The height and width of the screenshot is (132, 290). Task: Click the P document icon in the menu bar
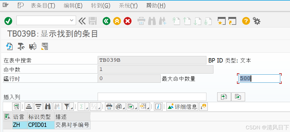(21, 6)
